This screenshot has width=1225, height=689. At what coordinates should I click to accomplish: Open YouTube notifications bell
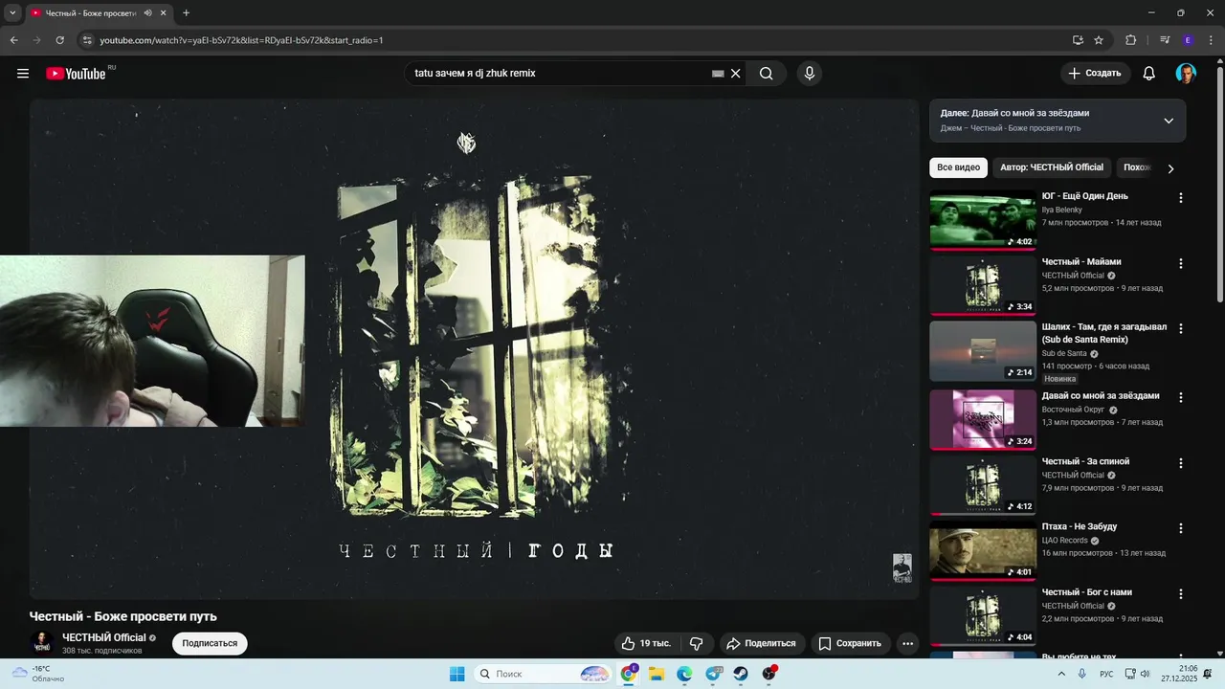click(1149, 74)
